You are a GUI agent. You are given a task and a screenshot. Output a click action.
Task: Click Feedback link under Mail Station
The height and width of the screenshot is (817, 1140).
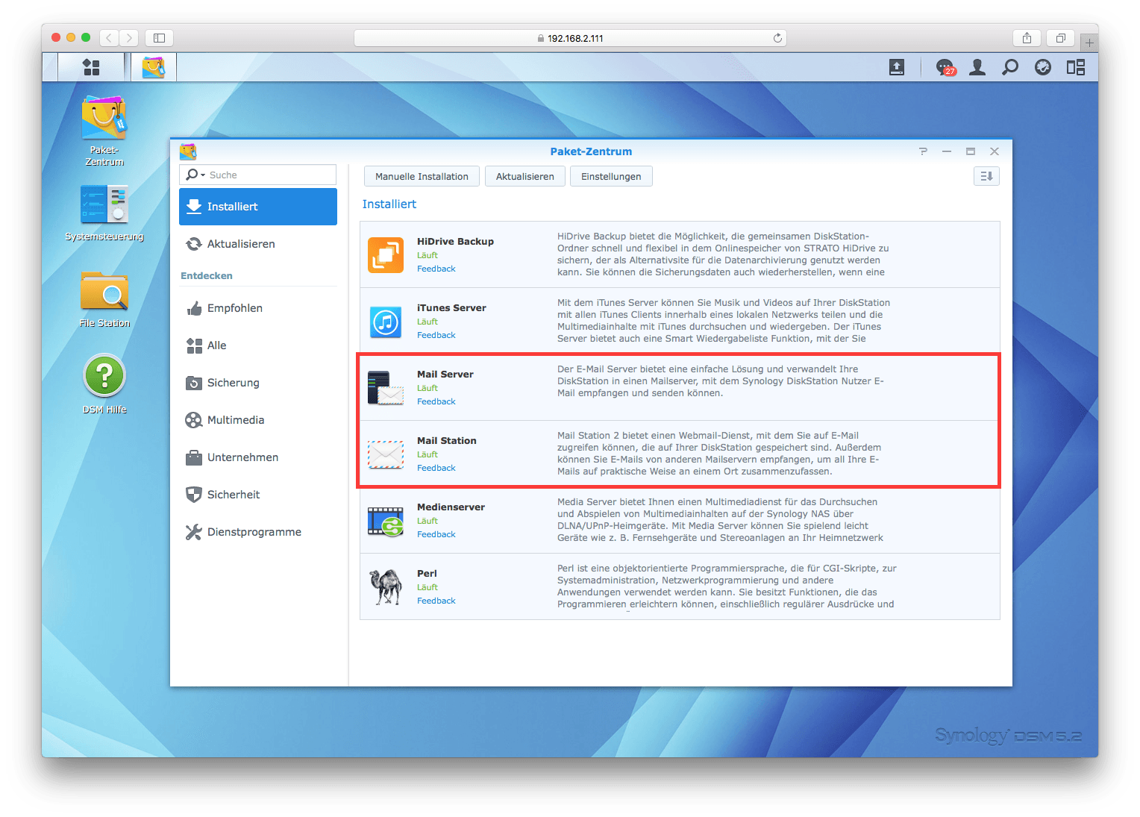coord(436,468)
